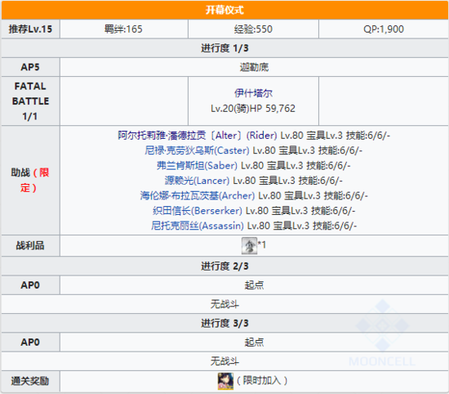449x394 pixels.
Task: Click the 经验:550 experience cell
Action: tap(253, 29)
